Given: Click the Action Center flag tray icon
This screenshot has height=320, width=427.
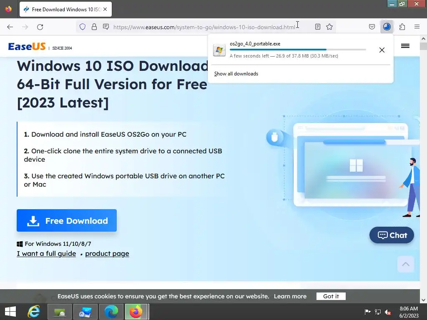Looking at the screenshot, I should pyautogui.click(x=367, y=312).
